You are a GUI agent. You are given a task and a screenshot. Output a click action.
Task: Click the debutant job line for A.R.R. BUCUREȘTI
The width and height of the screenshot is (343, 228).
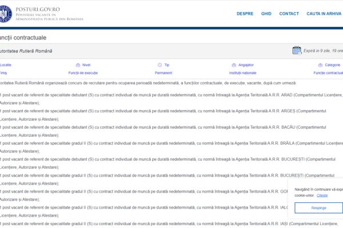pyautogui.click(x=167, y=163)
